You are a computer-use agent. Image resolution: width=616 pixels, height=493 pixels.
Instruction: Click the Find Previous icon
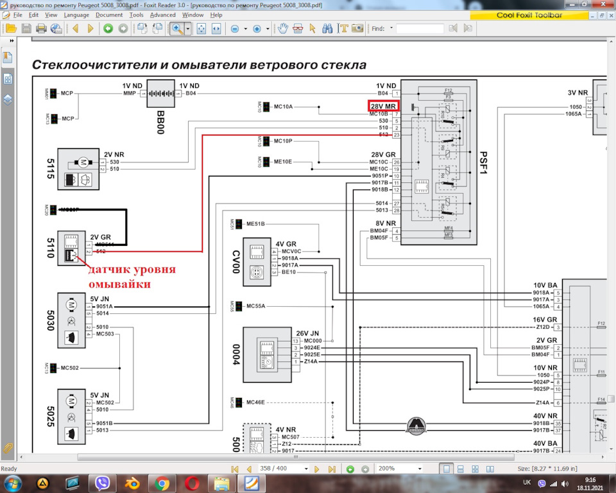(x=453, y=28)
